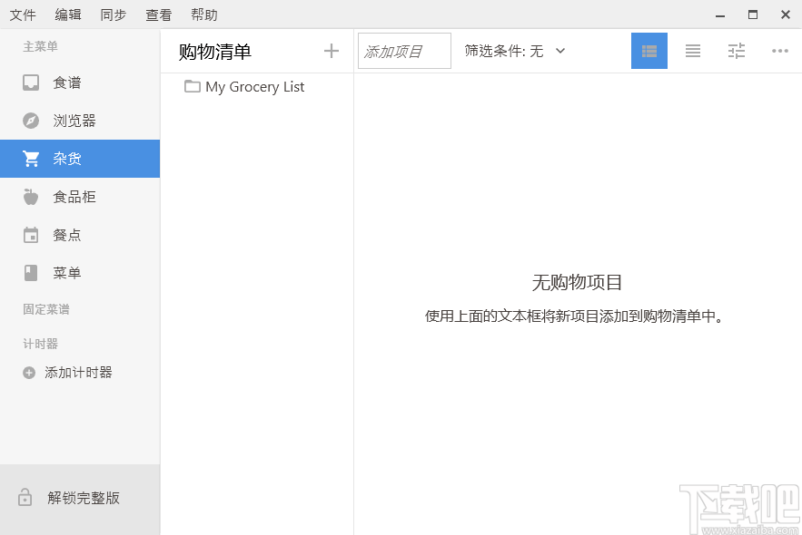Open the 食品柜 (Pantry) section icon
The height and width of the screenshot is (535, 802).
coord(31,196)
